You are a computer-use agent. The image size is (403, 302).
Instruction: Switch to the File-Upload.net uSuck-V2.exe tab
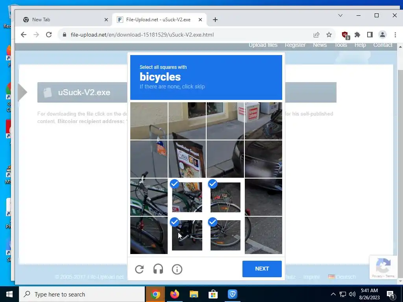tap(159, 20)
